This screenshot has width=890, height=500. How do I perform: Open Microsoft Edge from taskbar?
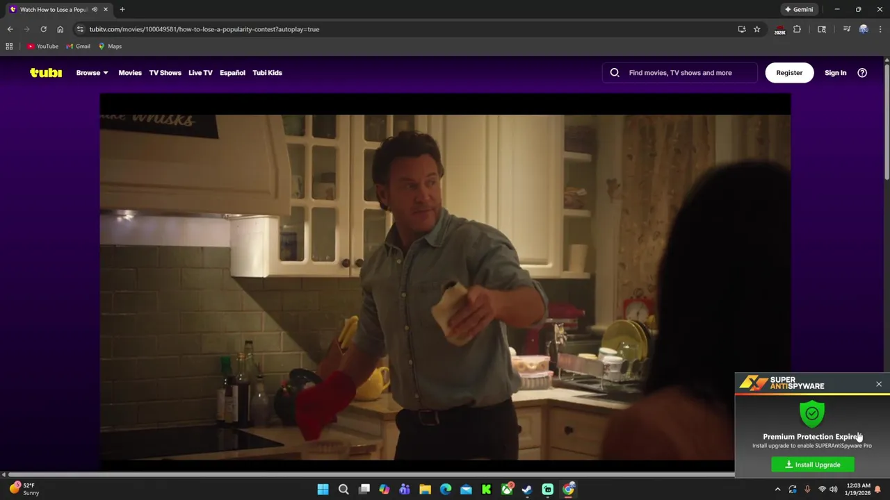tap(446, 490)
